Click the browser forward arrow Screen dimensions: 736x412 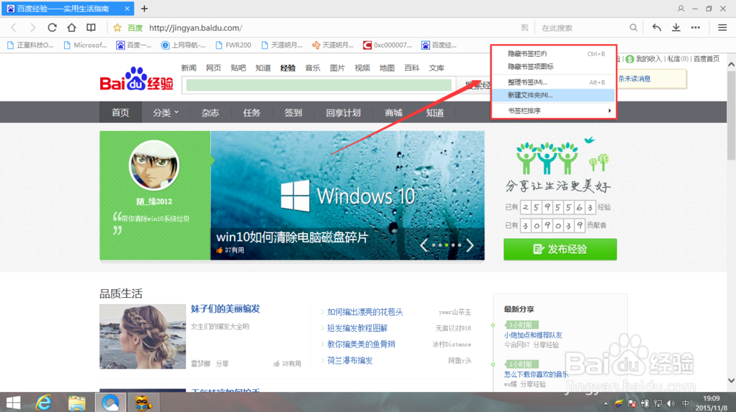[x=32, y=28]
